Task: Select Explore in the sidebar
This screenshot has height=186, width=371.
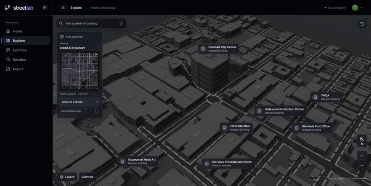Action: 26,41
